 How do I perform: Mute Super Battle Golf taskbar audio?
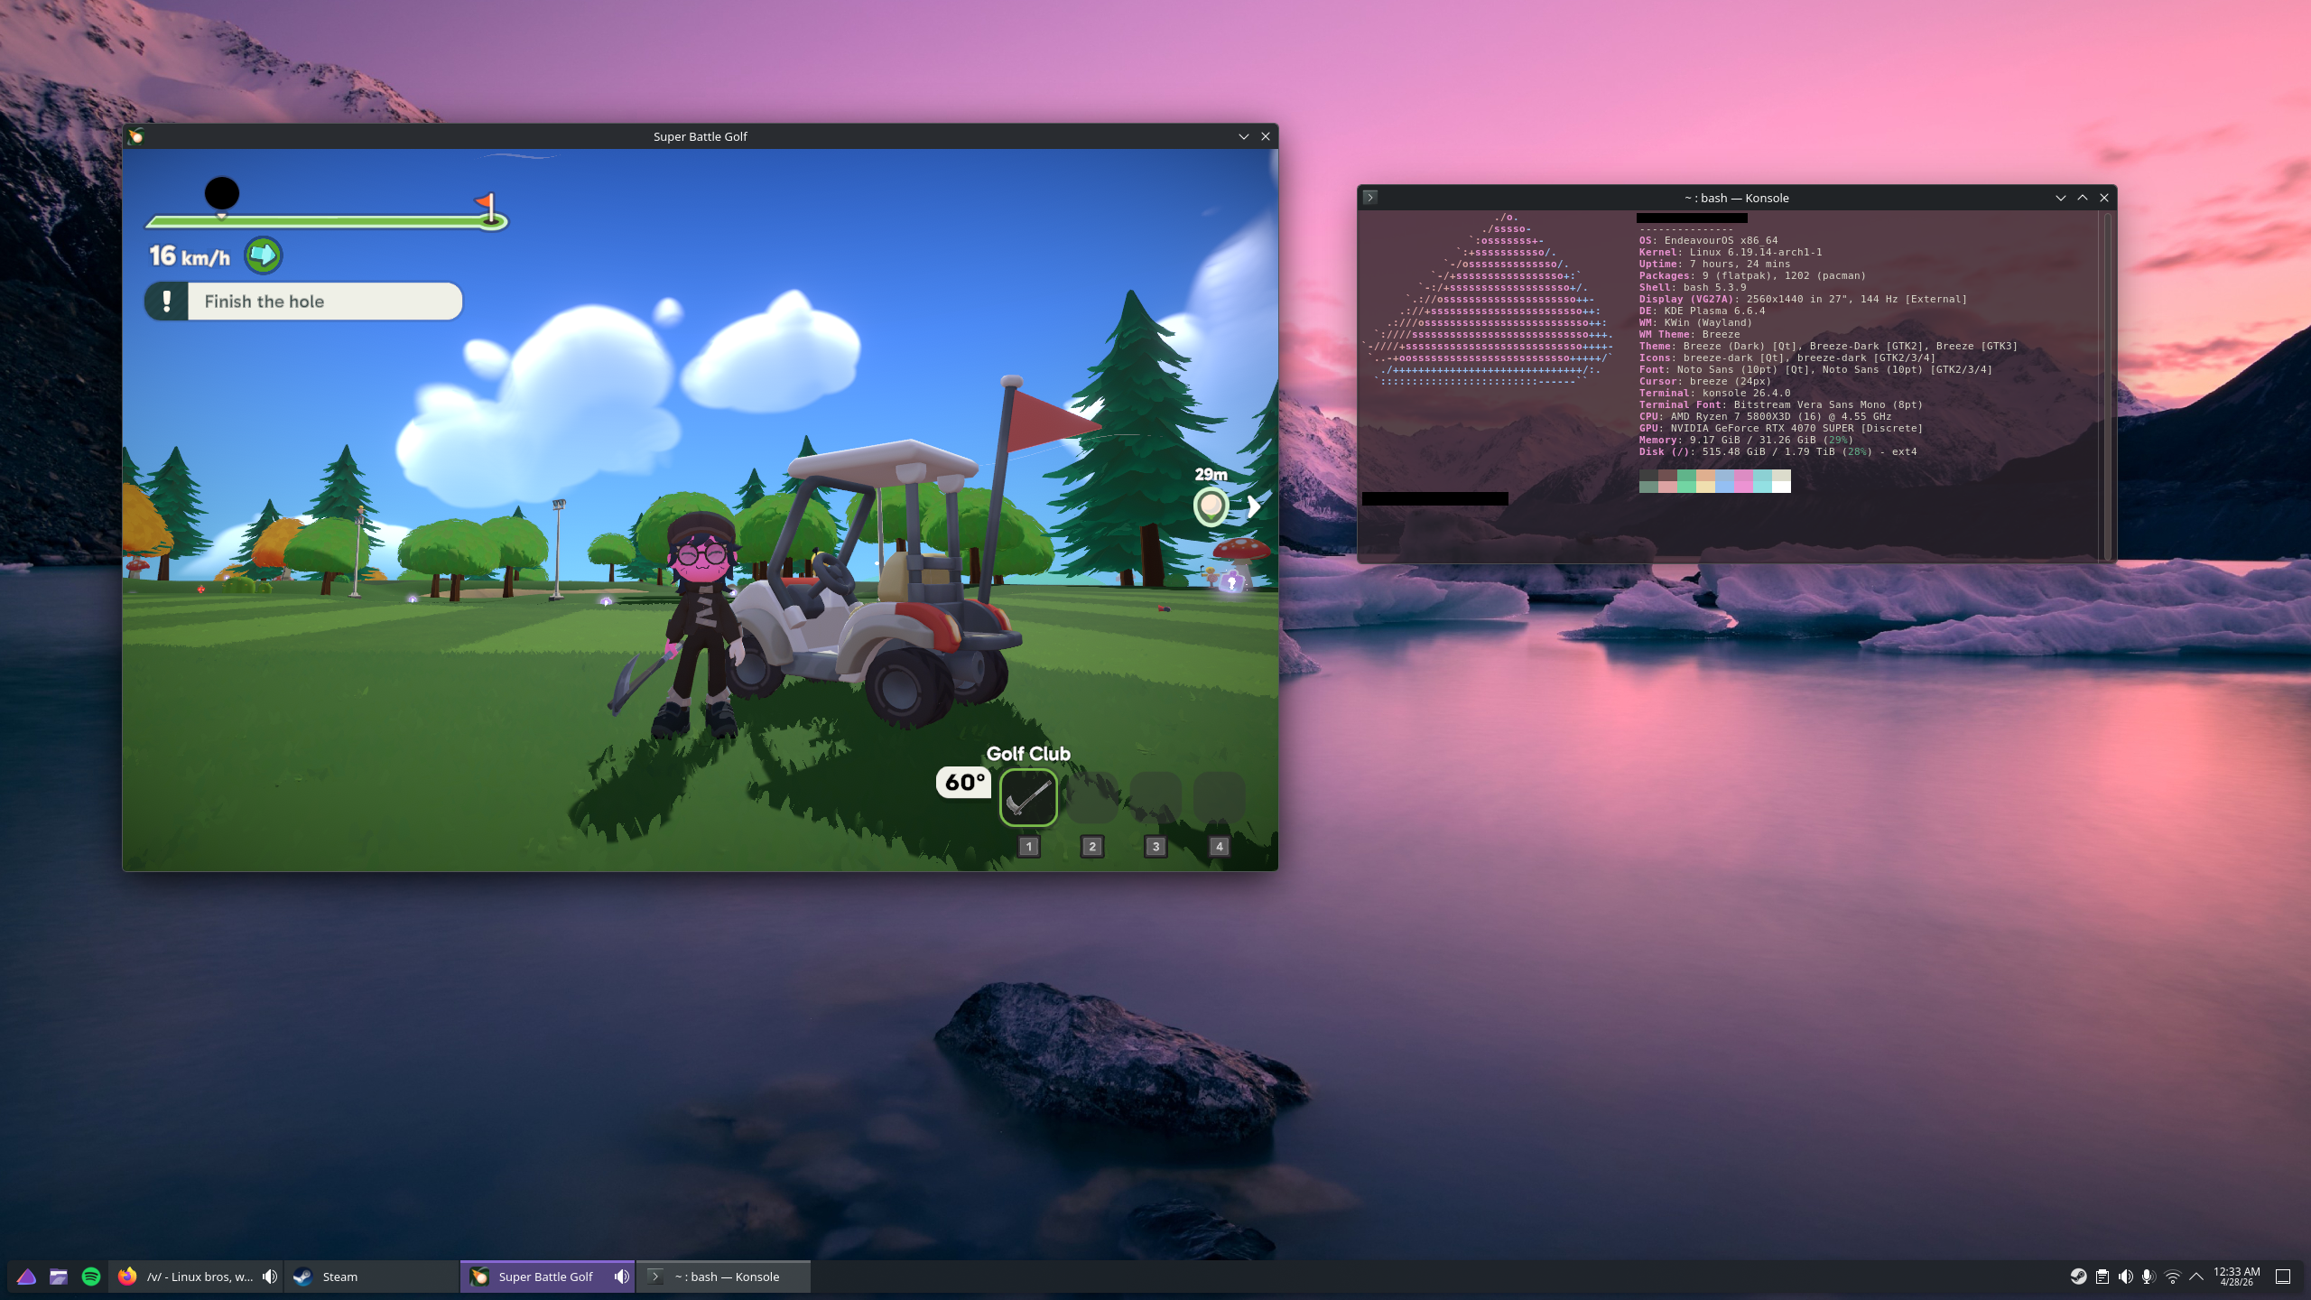coord(621,1277)
